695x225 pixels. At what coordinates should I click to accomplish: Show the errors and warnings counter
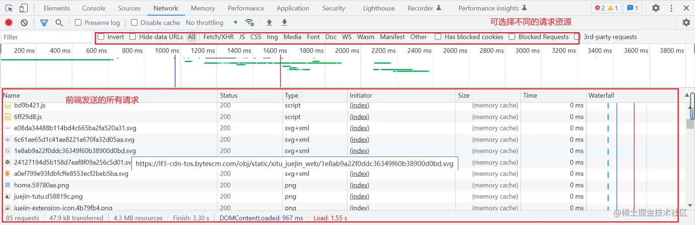click(x=606, y=8)
